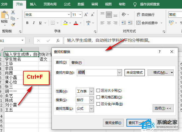Click the Middle Align icon
Image resolution: width=182 pixels, height=132 pixels.
click(109, 15)
